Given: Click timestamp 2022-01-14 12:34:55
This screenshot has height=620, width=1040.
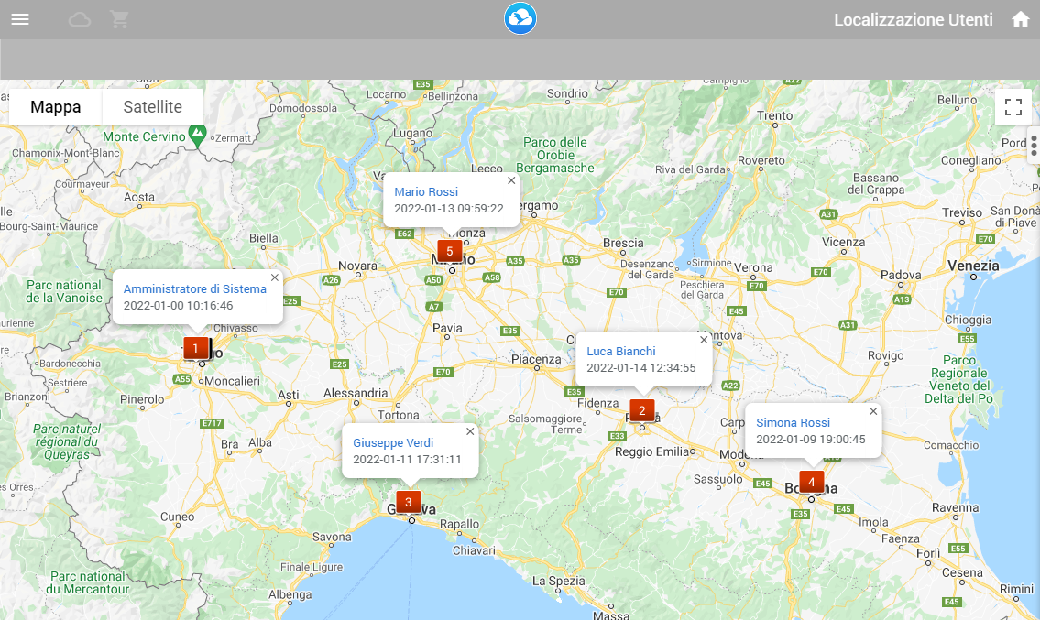Looking at the screenshot, I should (641, 368).
